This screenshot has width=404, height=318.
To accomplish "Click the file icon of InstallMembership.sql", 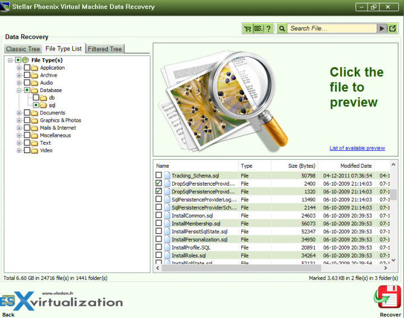I will pos(167,224).
